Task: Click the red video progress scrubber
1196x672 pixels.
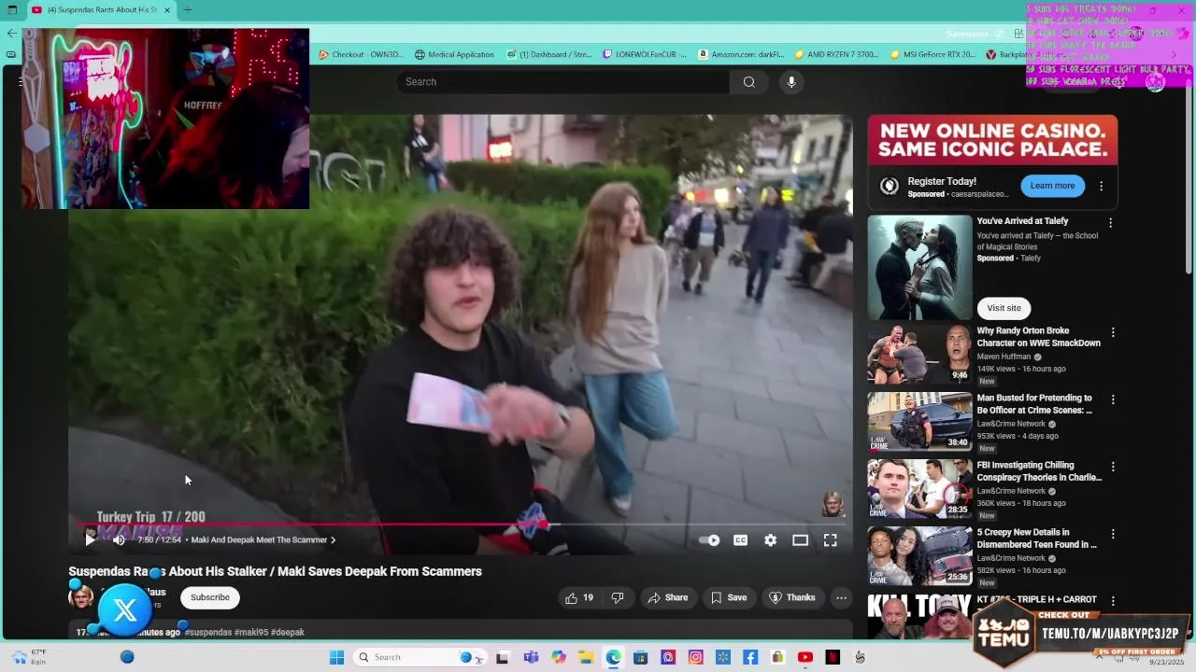Action: (545, 525)
